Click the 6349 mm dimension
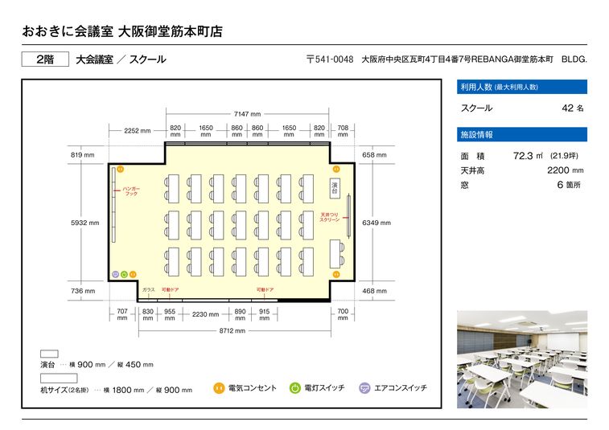609x430 pixels. pos(377,223)
